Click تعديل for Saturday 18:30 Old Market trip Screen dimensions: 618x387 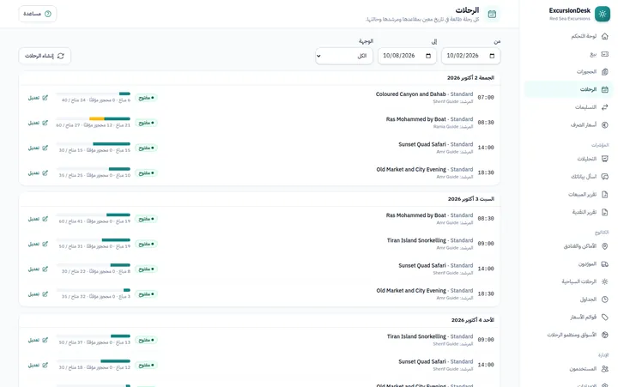pos(38,294)
